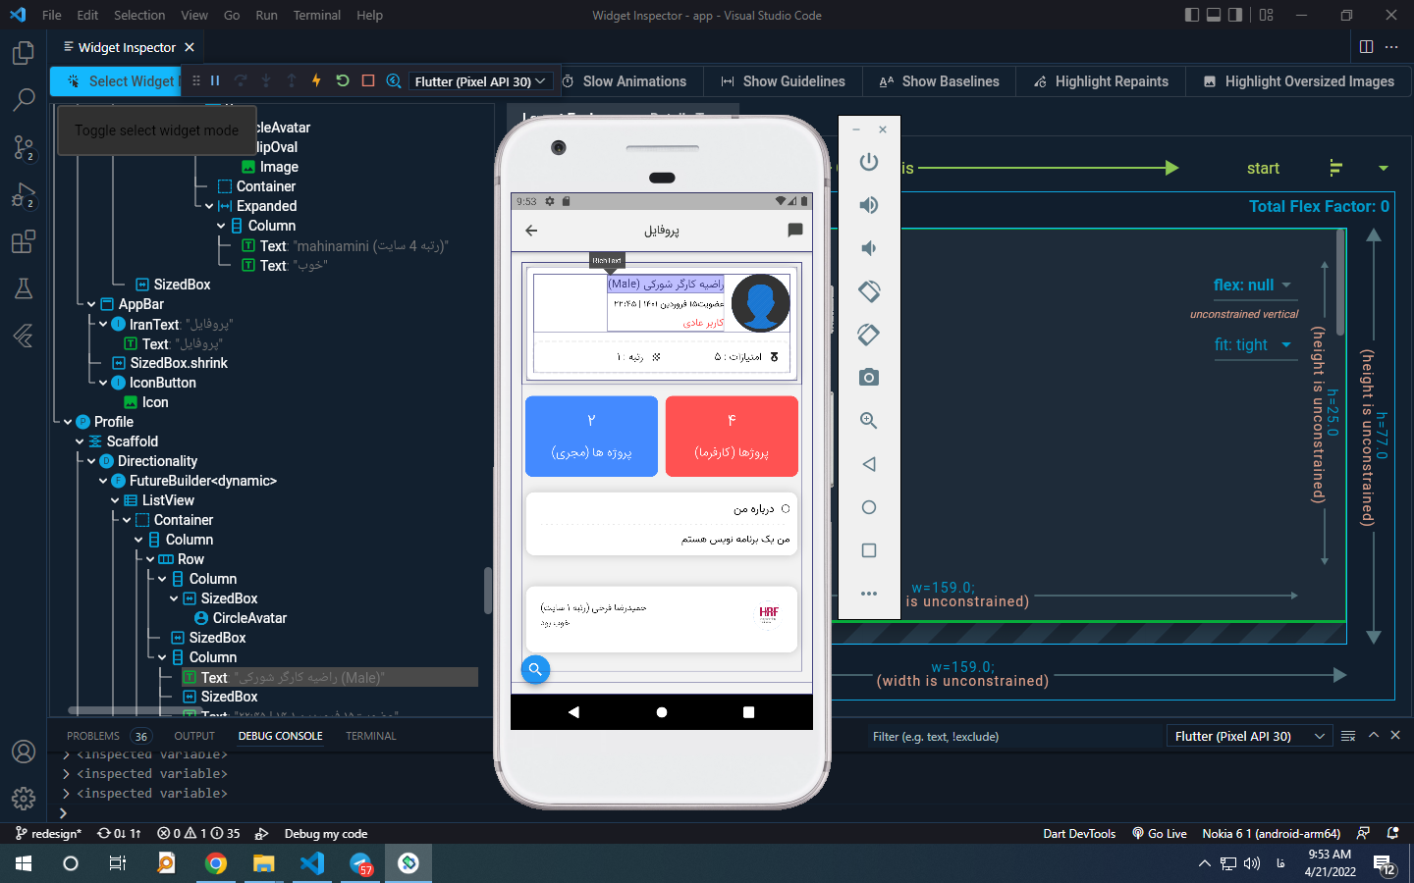Open the Testing flask view
The width and height of the screenshot is (1414, 883).
pos(24,288)
